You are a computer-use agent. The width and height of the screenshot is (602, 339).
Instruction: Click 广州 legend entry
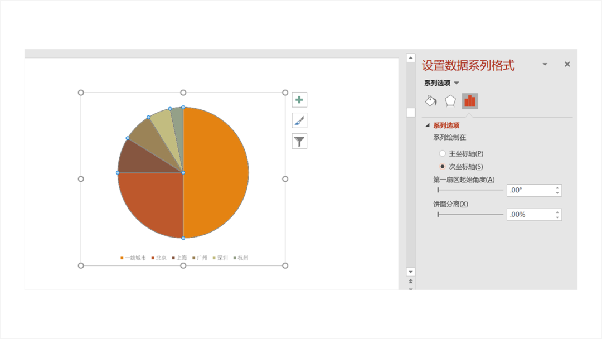coord(200,258)
